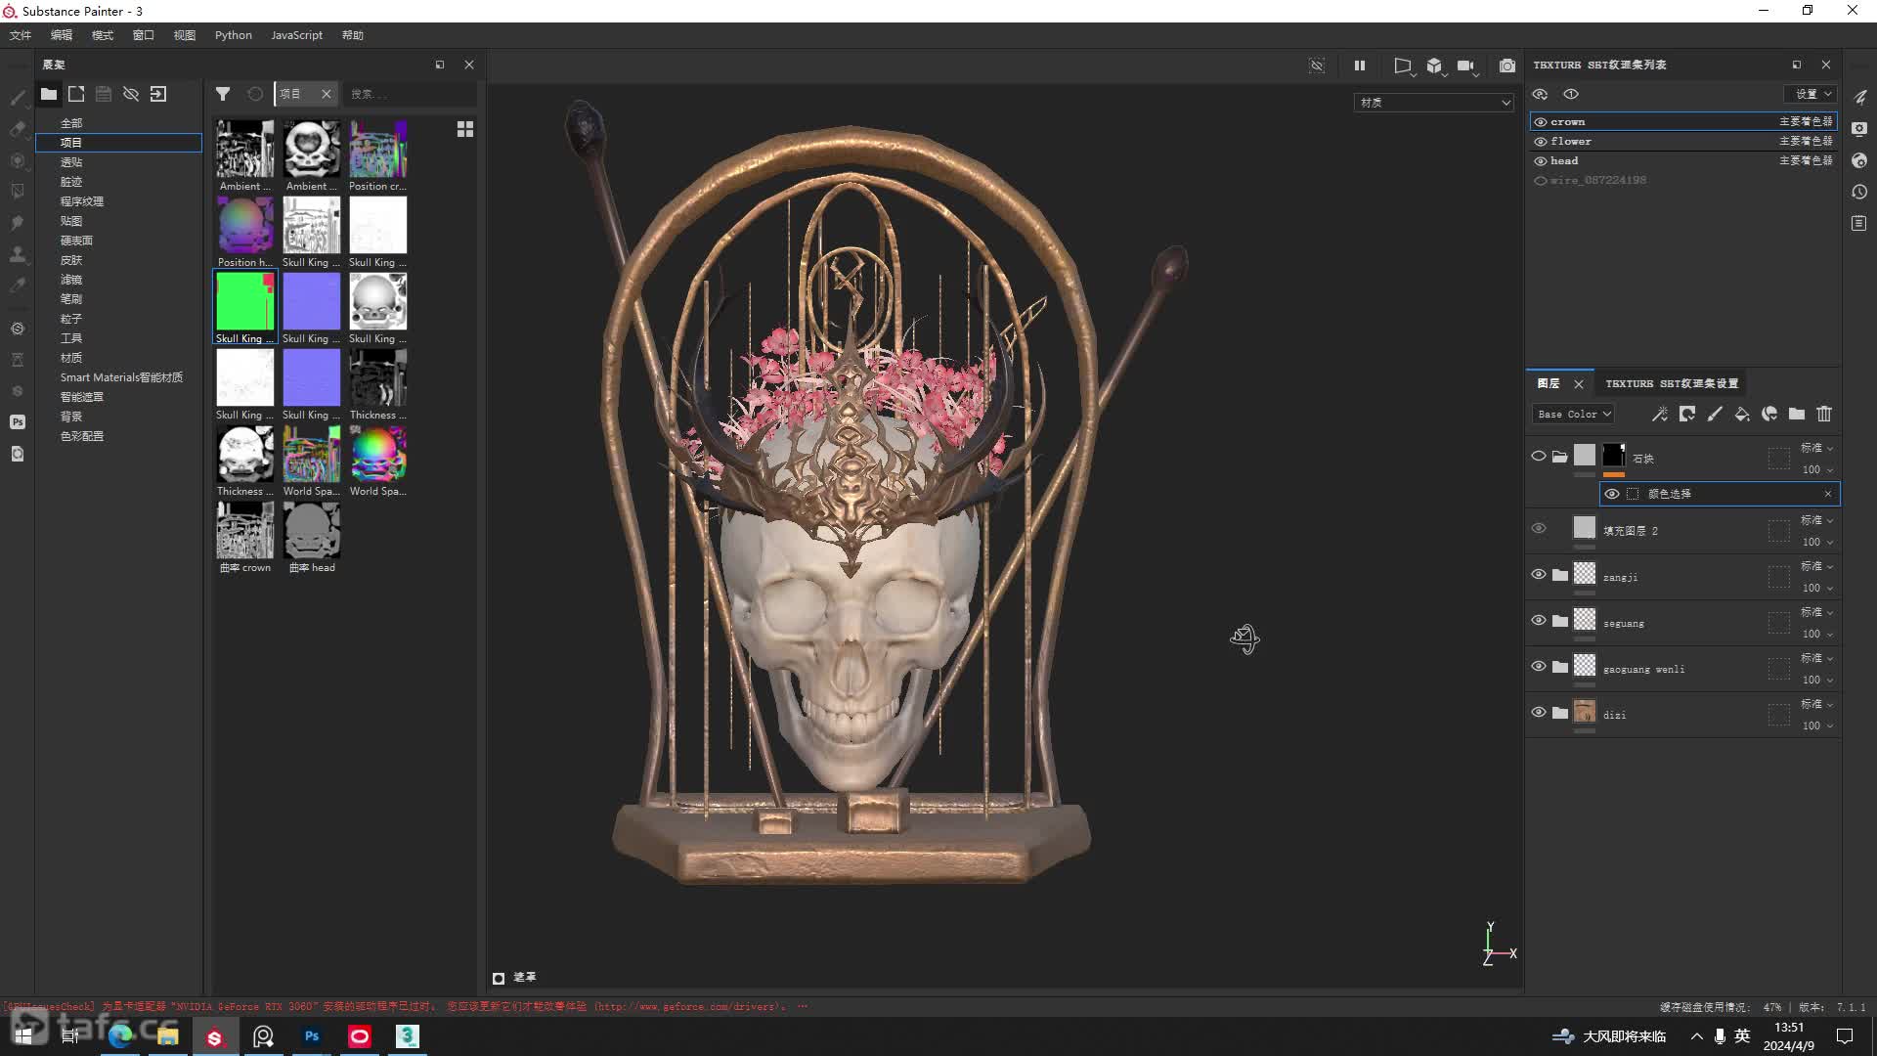Click the hide selection viewport icon
The image size is (1877, 1056).
point(1317,66)
